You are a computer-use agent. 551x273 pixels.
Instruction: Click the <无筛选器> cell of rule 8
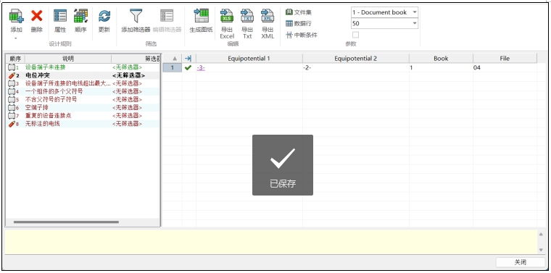(127, 124)
